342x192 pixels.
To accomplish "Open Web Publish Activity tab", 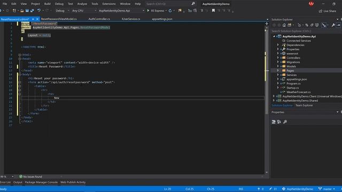I will [x=73, y=182].
